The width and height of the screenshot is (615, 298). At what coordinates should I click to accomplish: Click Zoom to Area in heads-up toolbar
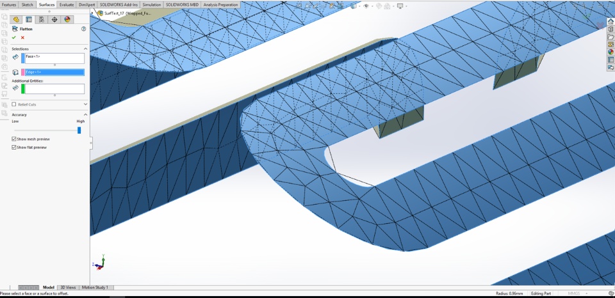coord(307,6)
